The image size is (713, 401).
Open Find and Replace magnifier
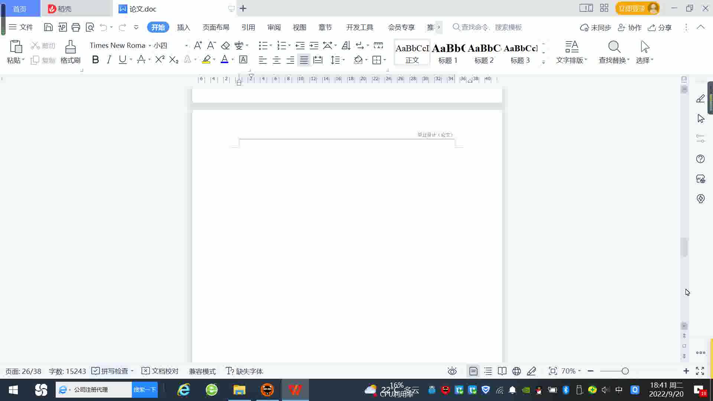click(614, 47)
